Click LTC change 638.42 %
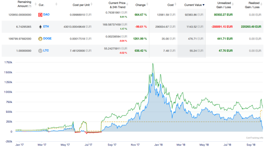This screenshot has height=147, width=266. point(141,51)
